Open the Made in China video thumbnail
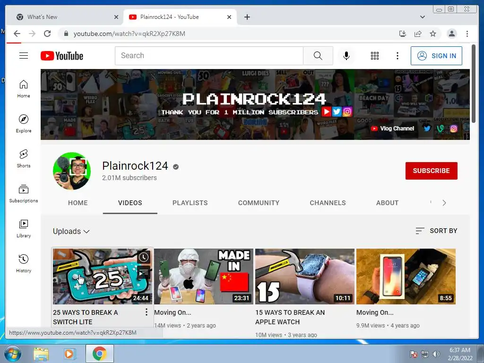Screen dimensions: 484x363 (x=203, y=276)
